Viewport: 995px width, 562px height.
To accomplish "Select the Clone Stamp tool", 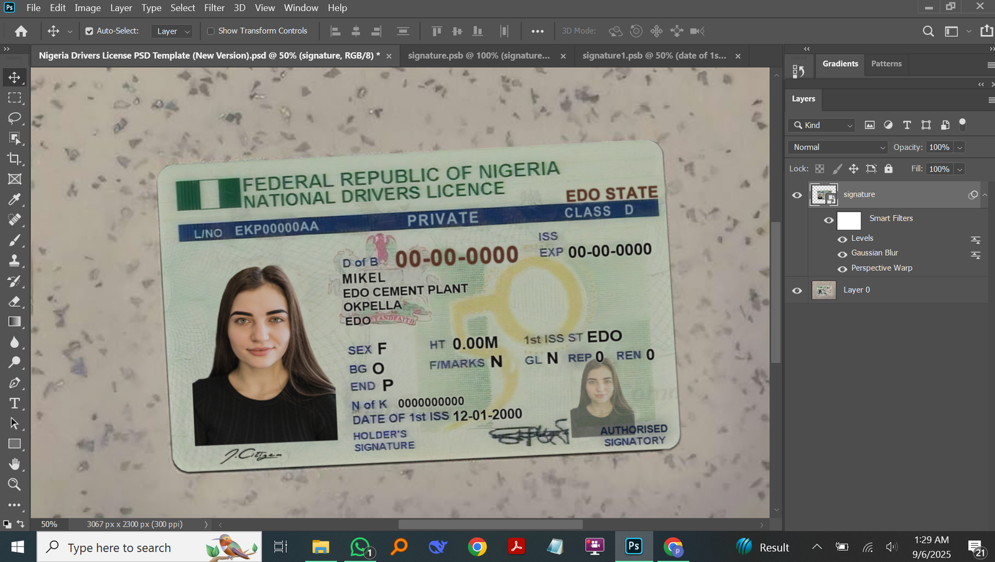I will pyautogui.click(x=14, y=260).
